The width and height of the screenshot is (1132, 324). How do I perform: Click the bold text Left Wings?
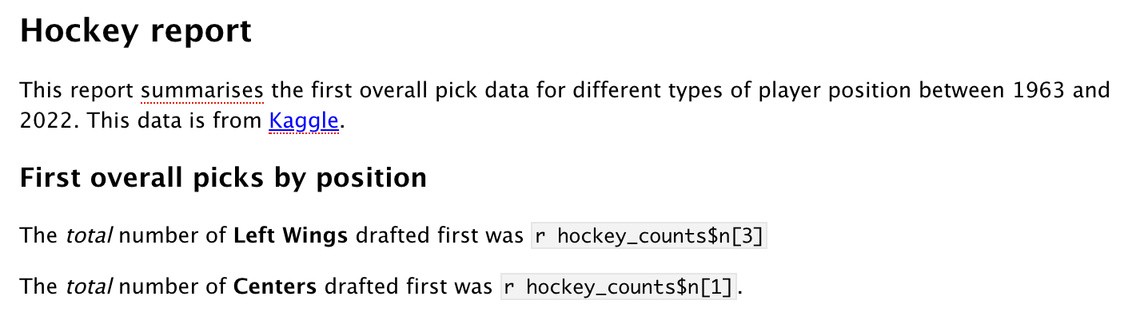[x=291, y=237]
